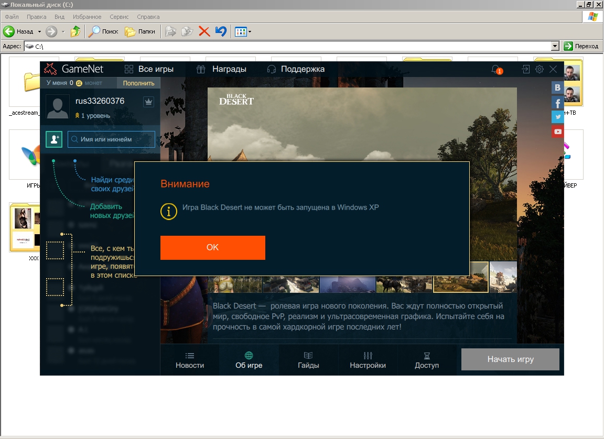Image resolution: width=604 pixels, height=439 pixels.
Task: Open GameNet settings gear
Action: pos(540,69)
